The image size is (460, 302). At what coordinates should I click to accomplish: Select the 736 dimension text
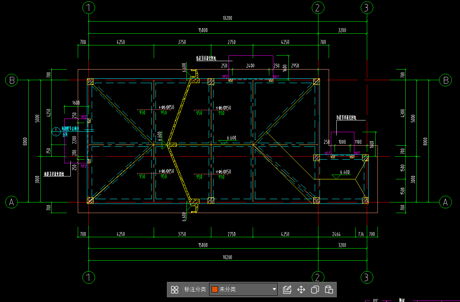point(361,234)
